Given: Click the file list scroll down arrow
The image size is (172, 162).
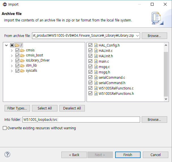Looking at the screenshot, I should click(166, 99).
